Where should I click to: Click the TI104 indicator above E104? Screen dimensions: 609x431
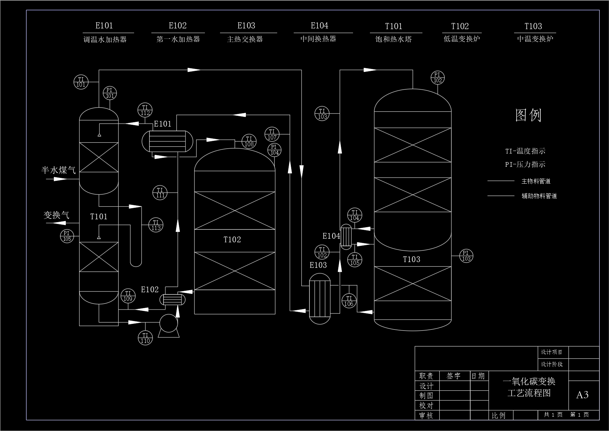pos(354,215)
